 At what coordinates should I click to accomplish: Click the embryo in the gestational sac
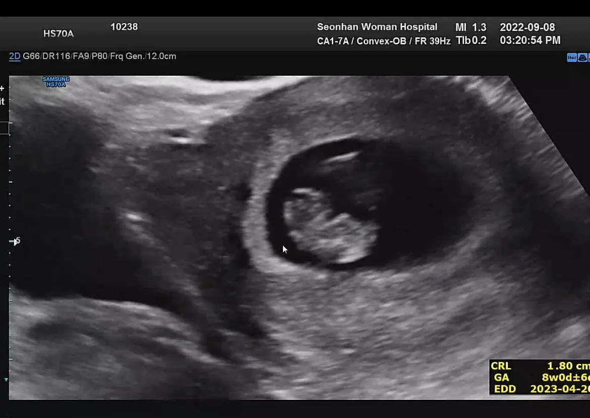tap(331, 225)
